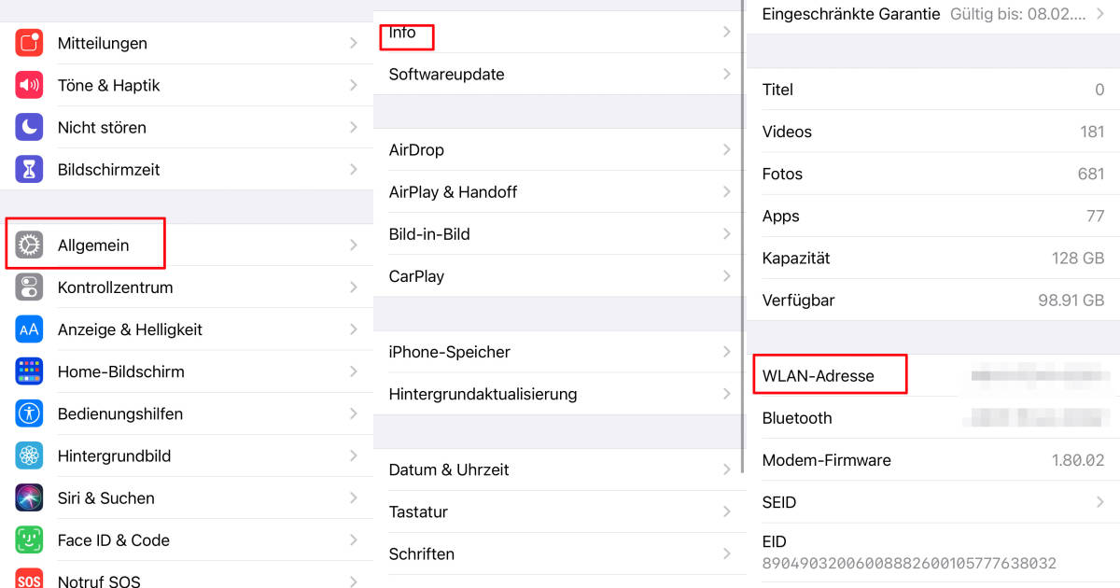Select the Mitteilungen bell icon
This screenshot has height=588, width=1120.
(29, 43)
